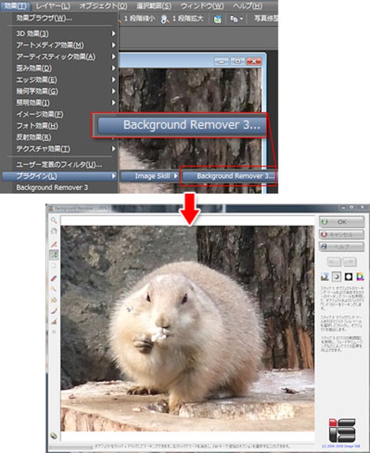The image size is (370, 453).
Task: Select the eraser tool in left toolbar
Action: tap(54, 278)
